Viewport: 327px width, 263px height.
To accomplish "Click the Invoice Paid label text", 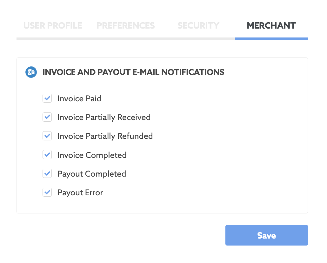I will pyautogui.click(x=79, y=98).
